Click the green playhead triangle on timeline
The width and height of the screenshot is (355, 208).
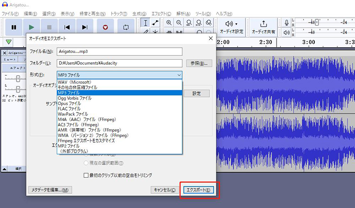9,42
